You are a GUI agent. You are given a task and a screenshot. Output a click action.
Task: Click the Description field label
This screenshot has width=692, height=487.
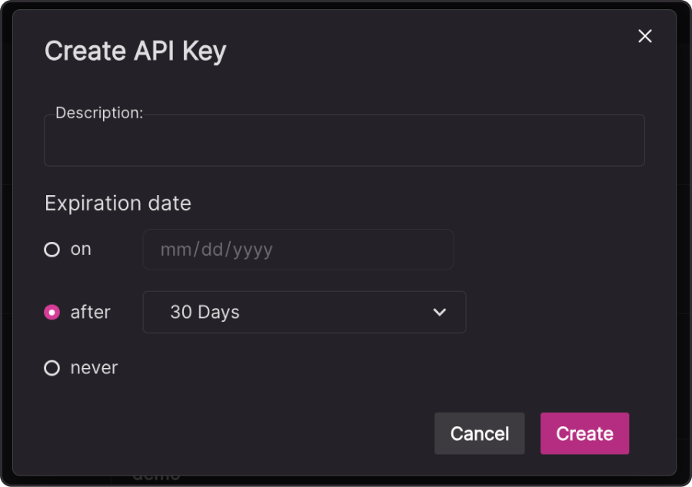point(98,112)
